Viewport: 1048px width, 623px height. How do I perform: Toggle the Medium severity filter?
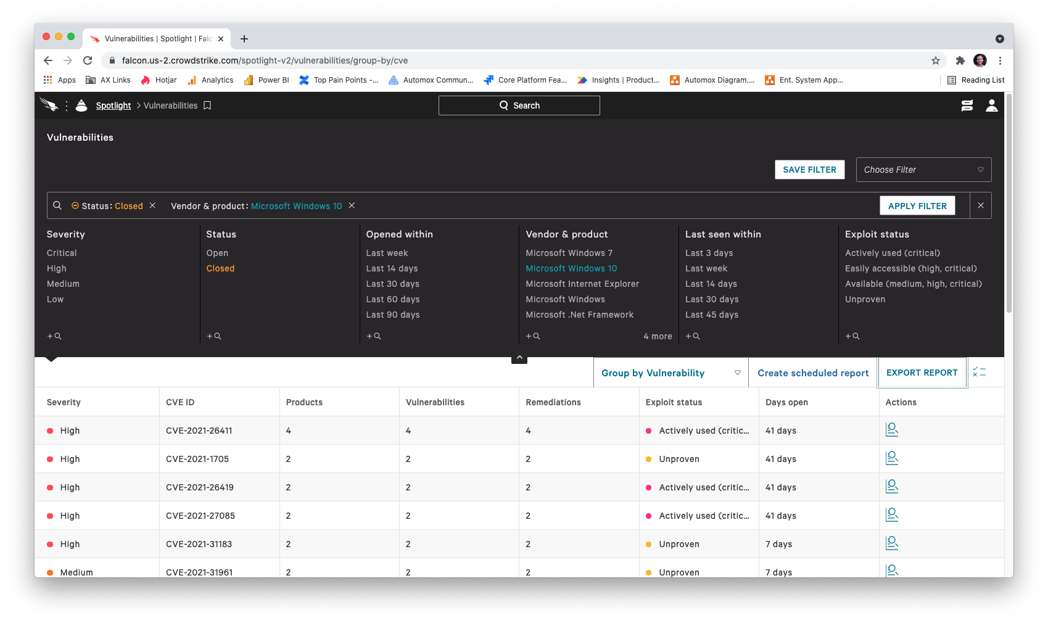(63, 284)
